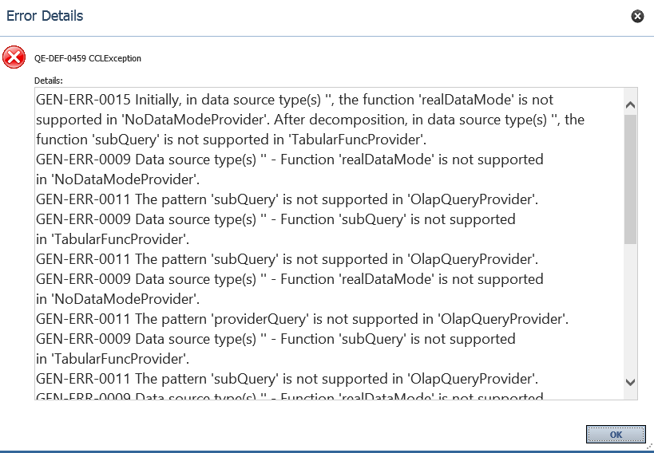
Task: Click the first GEN-ERR-0009 error line
Action: pyautogui.click(x=289, y=160)
